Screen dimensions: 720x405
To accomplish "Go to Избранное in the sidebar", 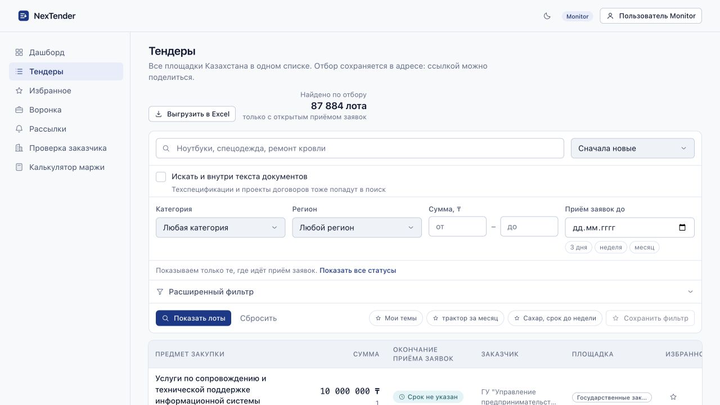I will [x=66, y=91].
